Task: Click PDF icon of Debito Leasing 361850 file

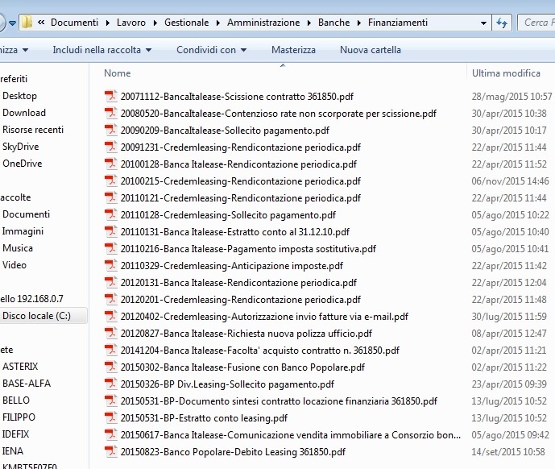Action: (111, 452)
